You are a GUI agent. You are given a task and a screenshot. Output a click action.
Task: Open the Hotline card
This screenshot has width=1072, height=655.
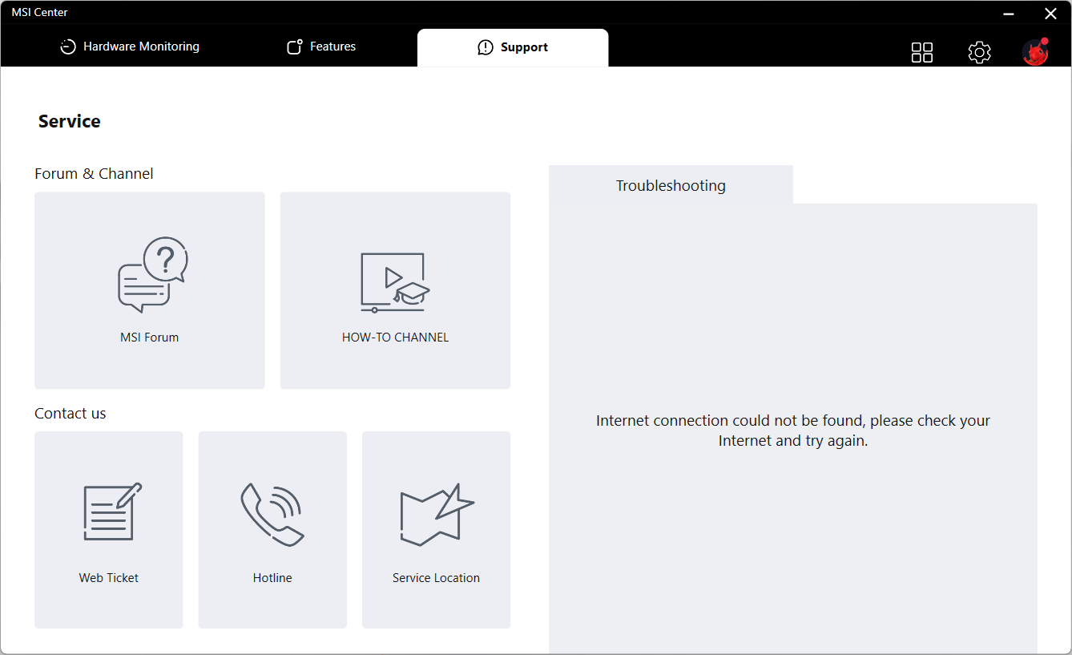272,530
